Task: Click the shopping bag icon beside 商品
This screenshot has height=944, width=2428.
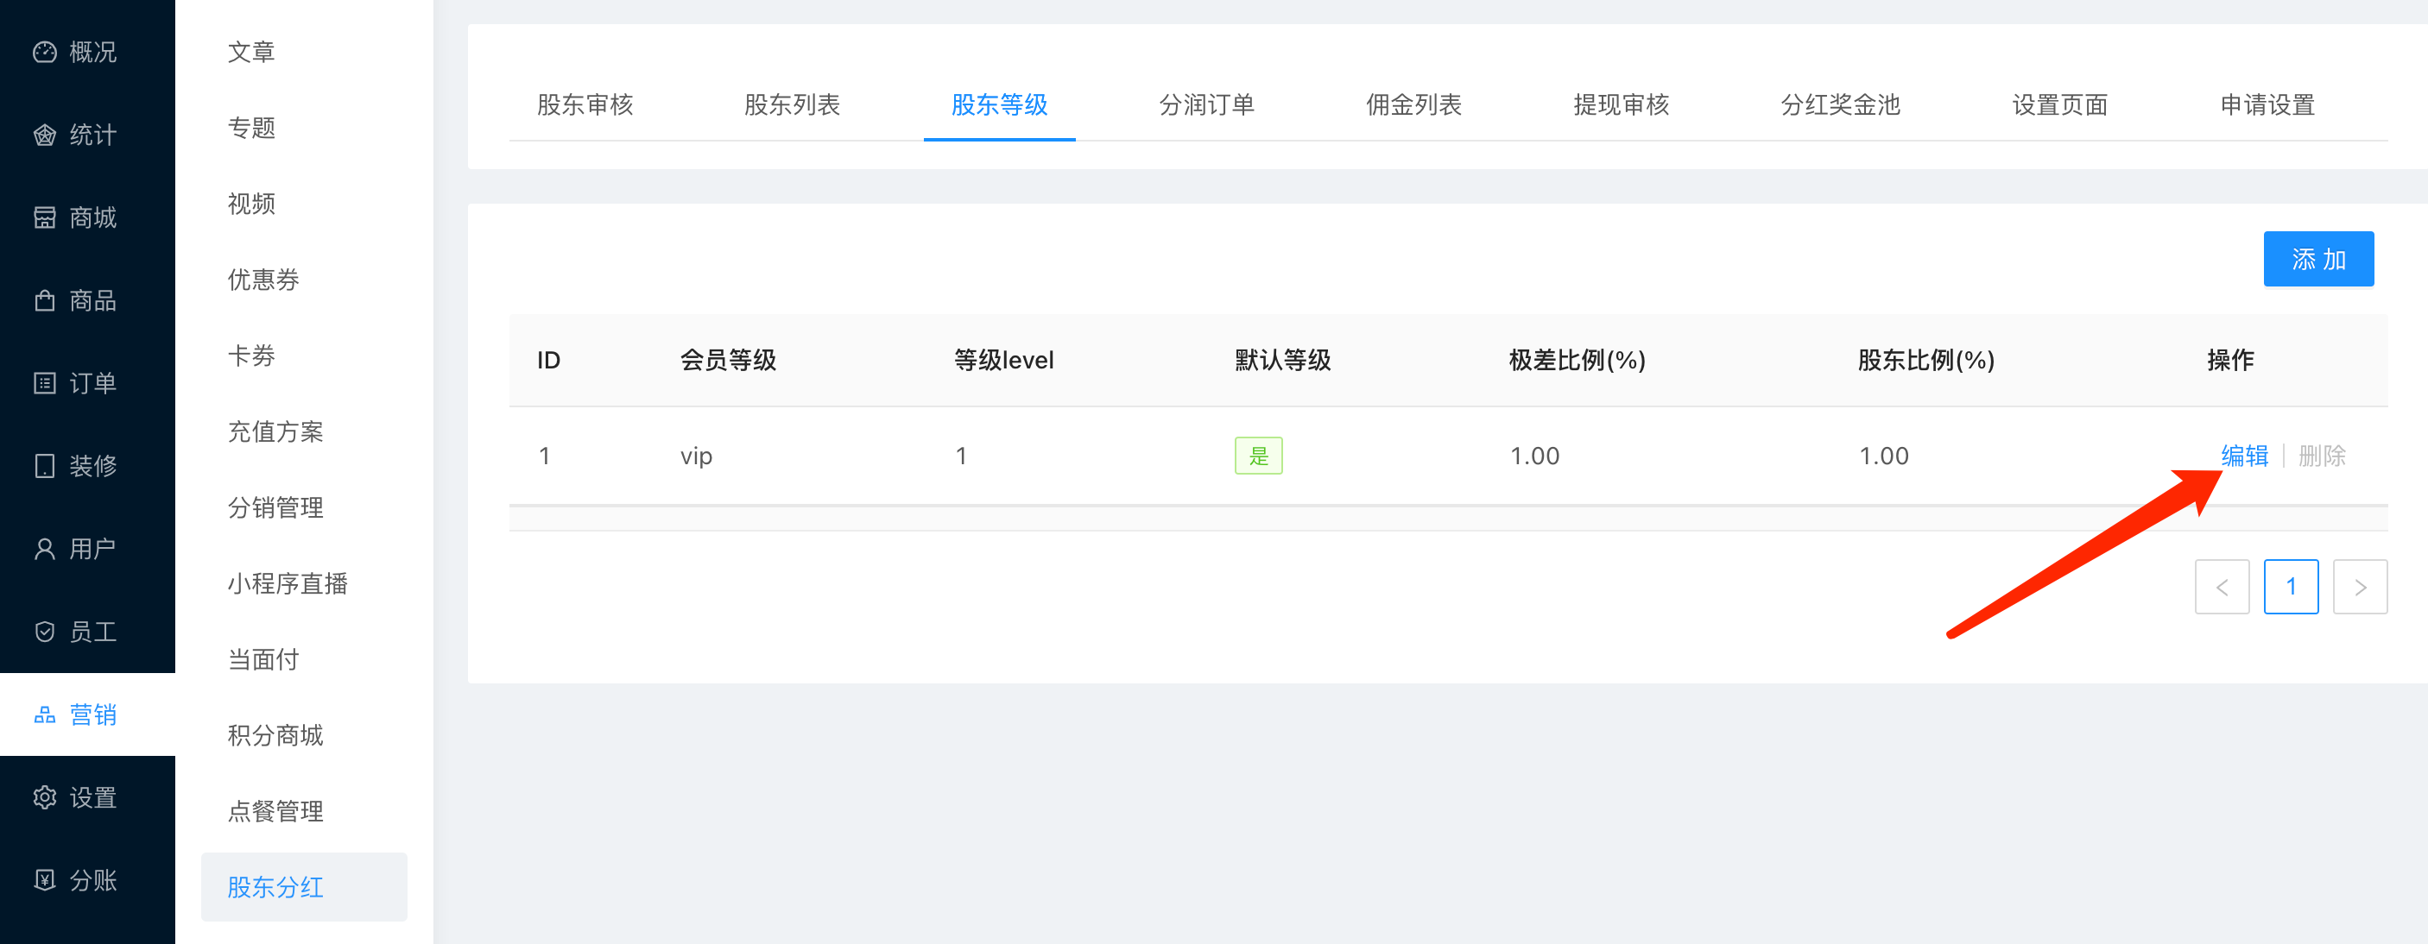Action: coord(44,300)
